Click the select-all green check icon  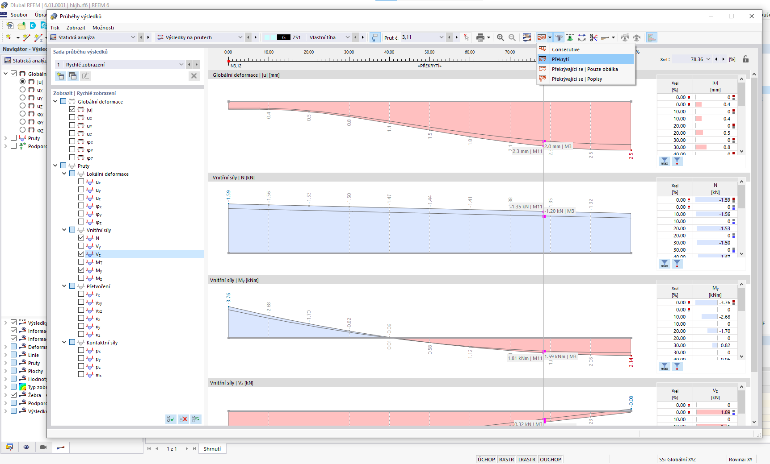[x=171, y=419]
